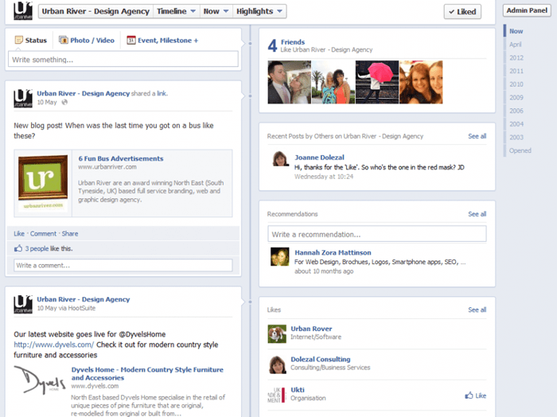Open the Highlights dropdown
The height and width of the screenshot is (417, 557).
(259, 11)
